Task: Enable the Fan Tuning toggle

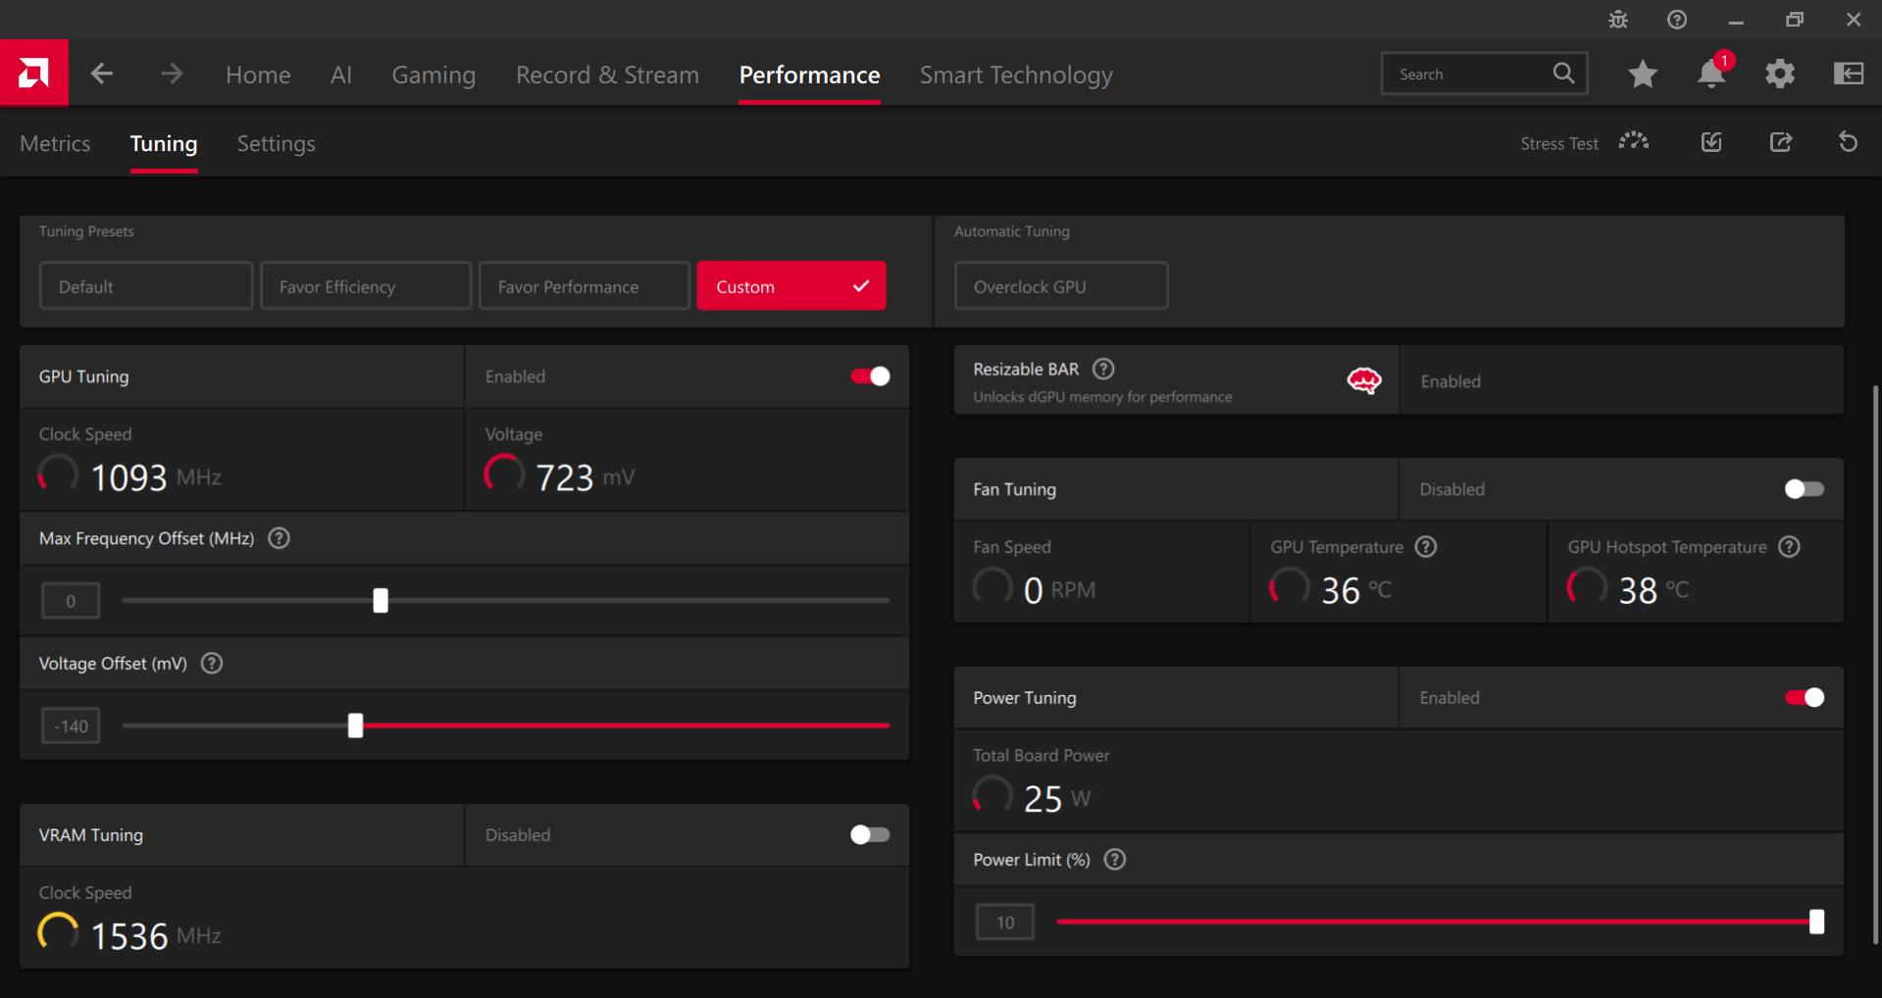Action: 1805,489
